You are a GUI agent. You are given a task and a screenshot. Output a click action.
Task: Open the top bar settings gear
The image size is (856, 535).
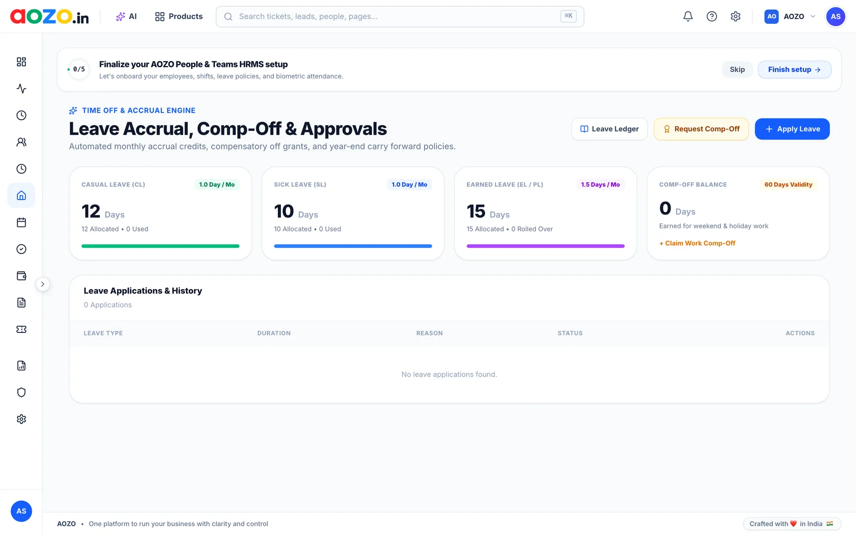tap(735, 17)
